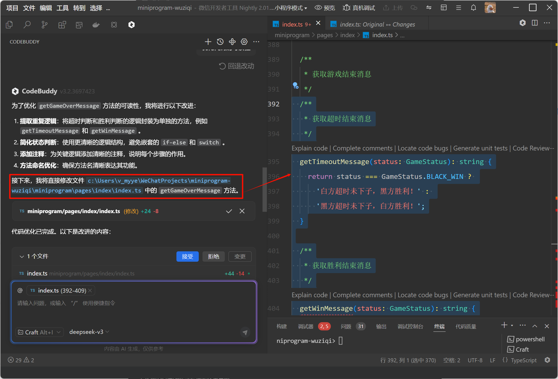Click the blue 接受 button

tap(187, 256)
